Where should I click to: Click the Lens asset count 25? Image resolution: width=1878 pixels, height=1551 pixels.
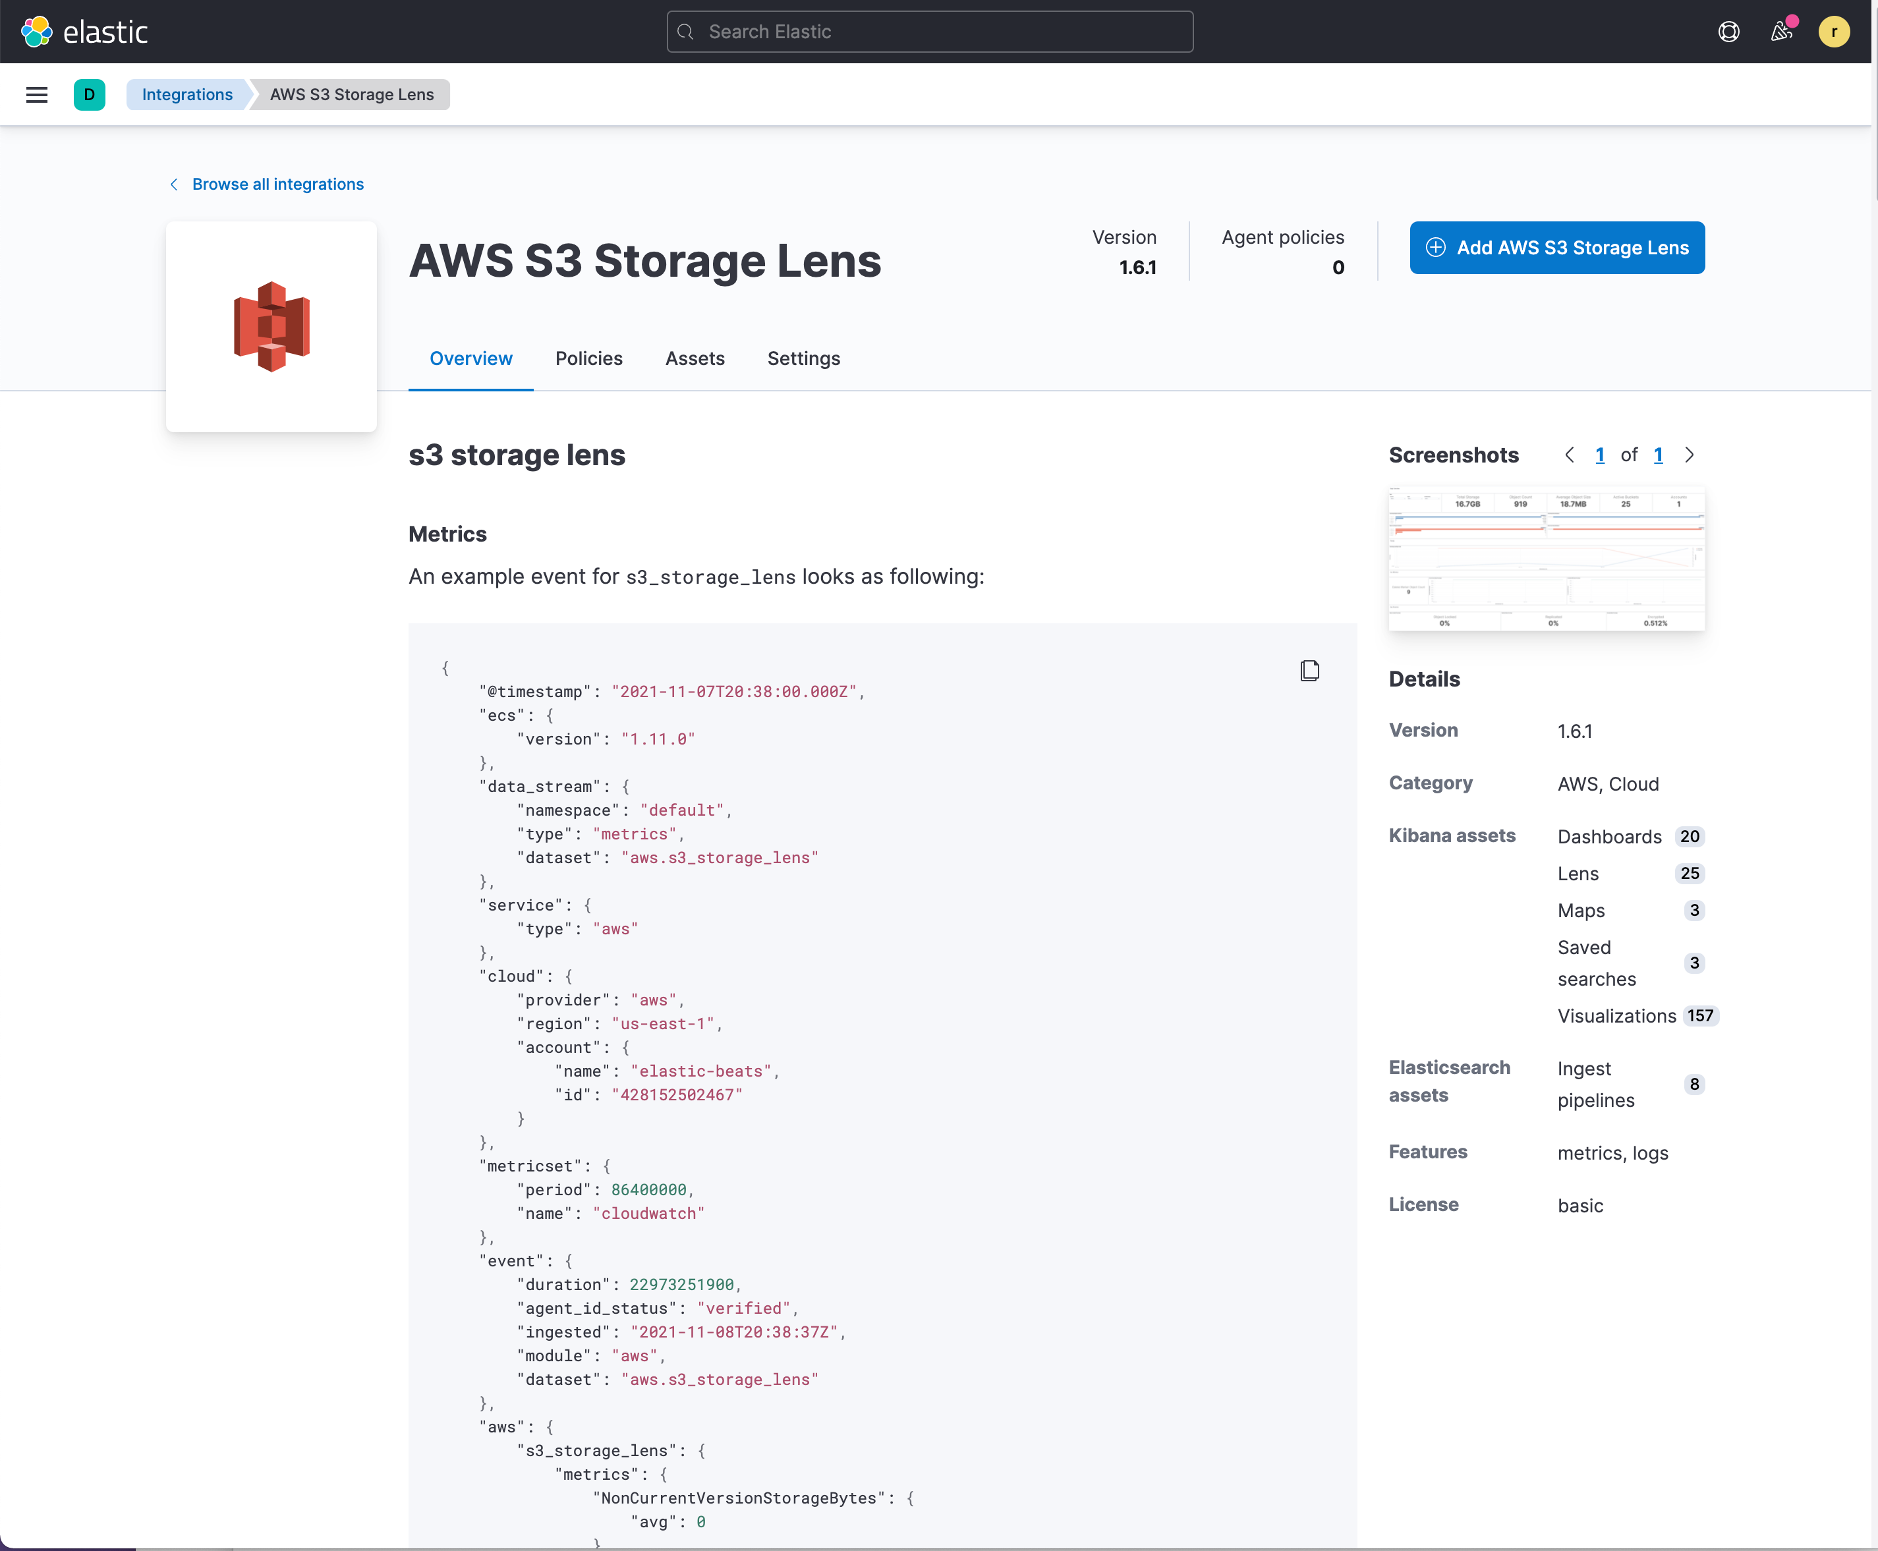coord(1690,873)
